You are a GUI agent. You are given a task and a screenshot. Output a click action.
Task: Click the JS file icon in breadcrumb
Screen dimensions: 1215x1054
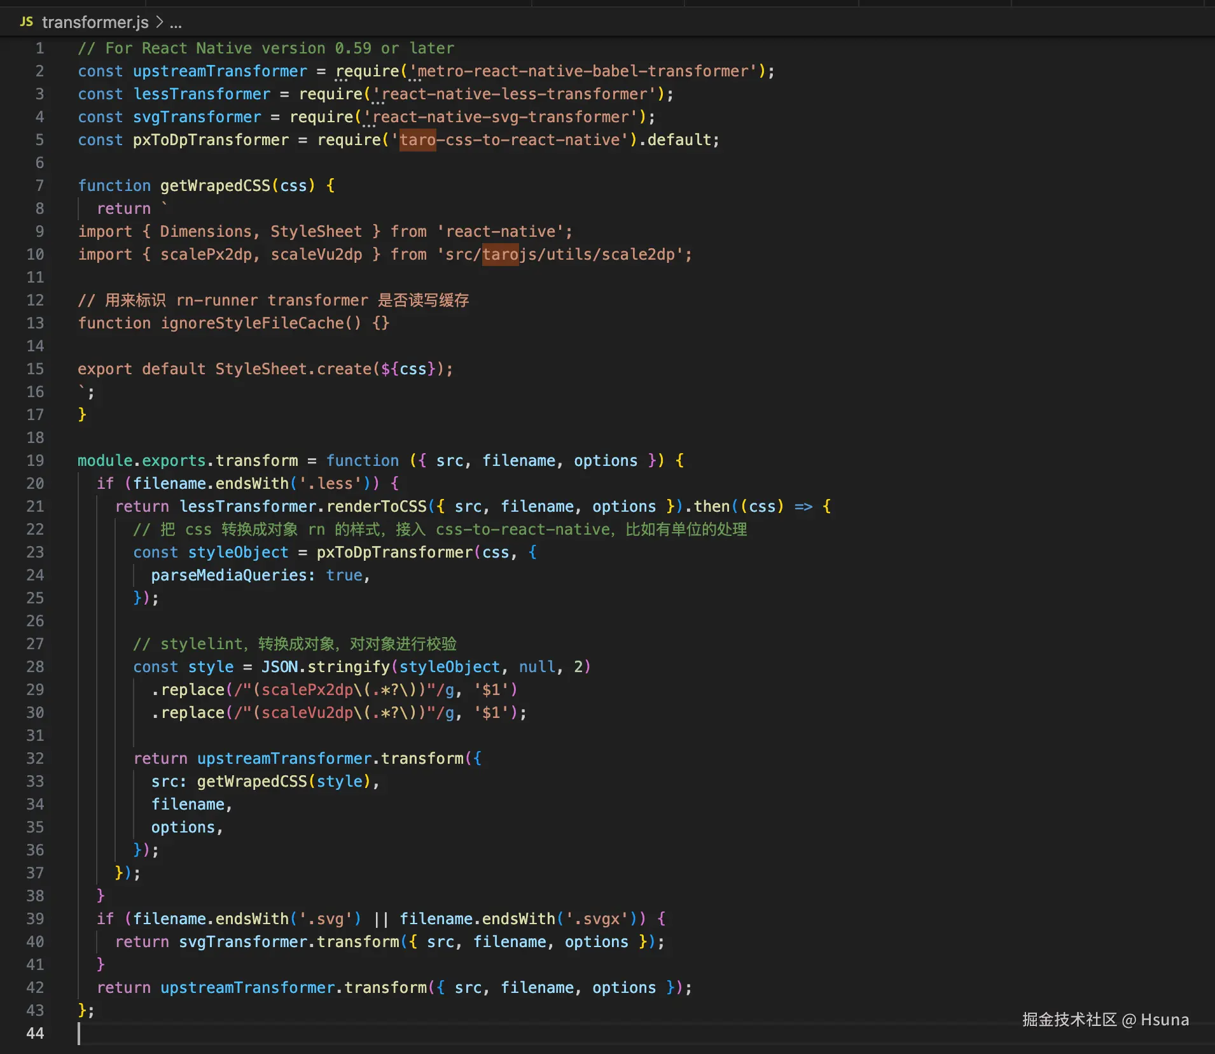[26, 22]
